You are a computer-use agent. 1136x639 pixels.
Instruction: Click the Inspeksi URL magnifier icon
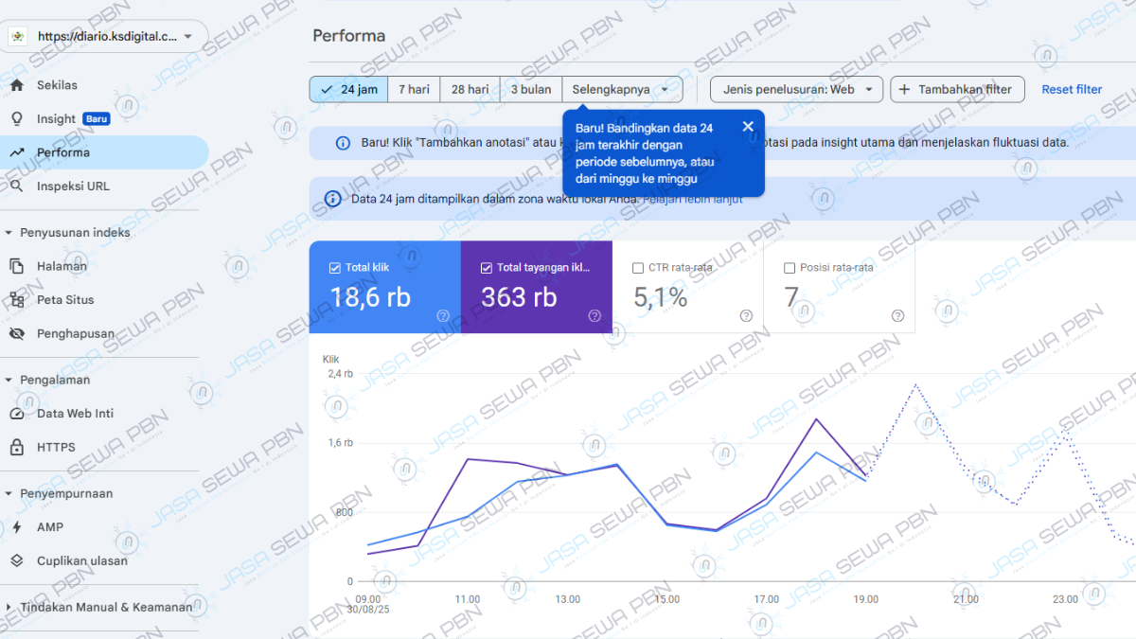pyautogui.click(x=17, y=186)
